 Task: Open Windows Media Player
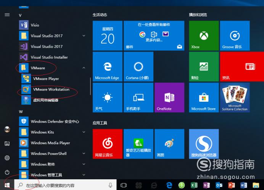(x=52, y=143)
